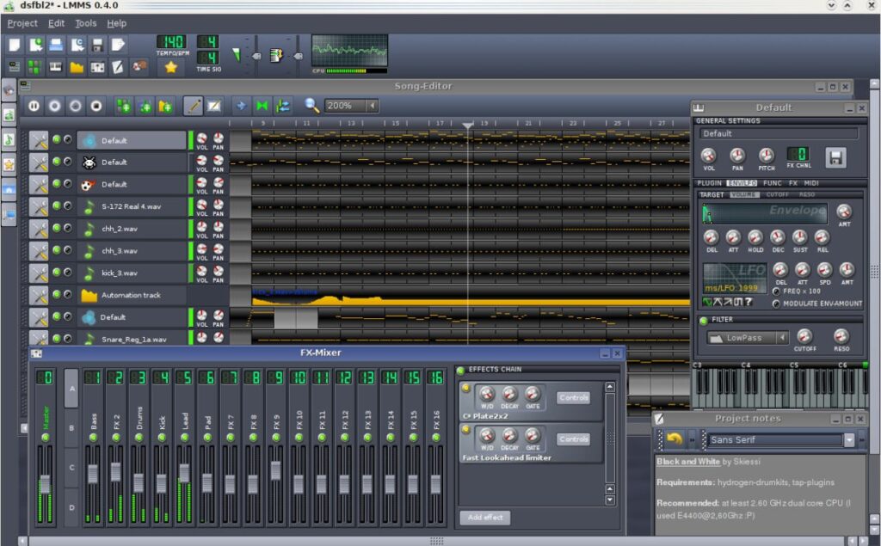Toggle the EFFECTS CHAIN enable LED

[461, 370]
